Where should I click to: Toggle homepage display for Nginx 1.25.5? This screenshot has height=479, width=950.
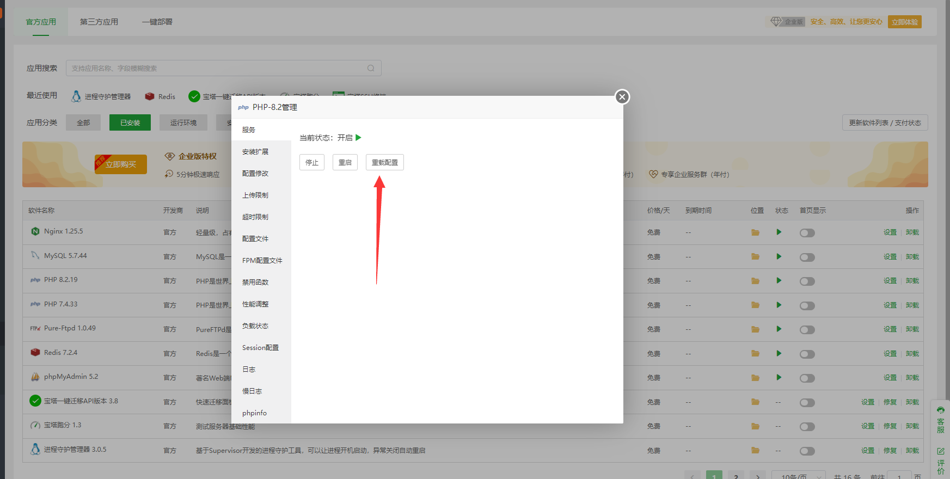pyautogui.click(x=807, y=233)
